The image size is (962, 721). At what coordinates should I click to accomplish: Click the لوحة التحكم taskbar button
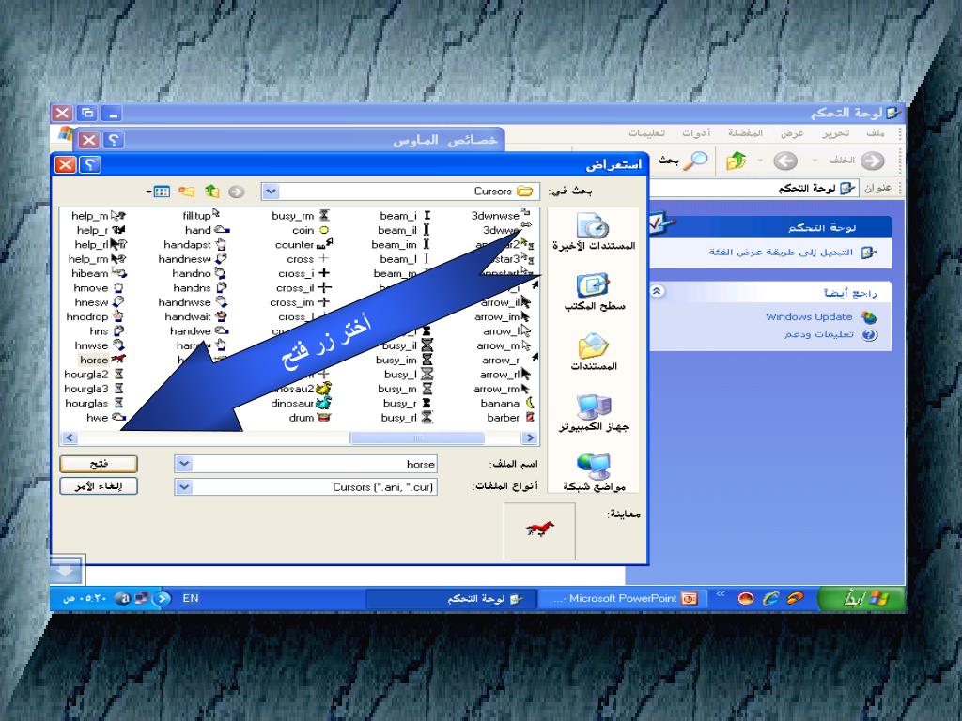[452, 598]
